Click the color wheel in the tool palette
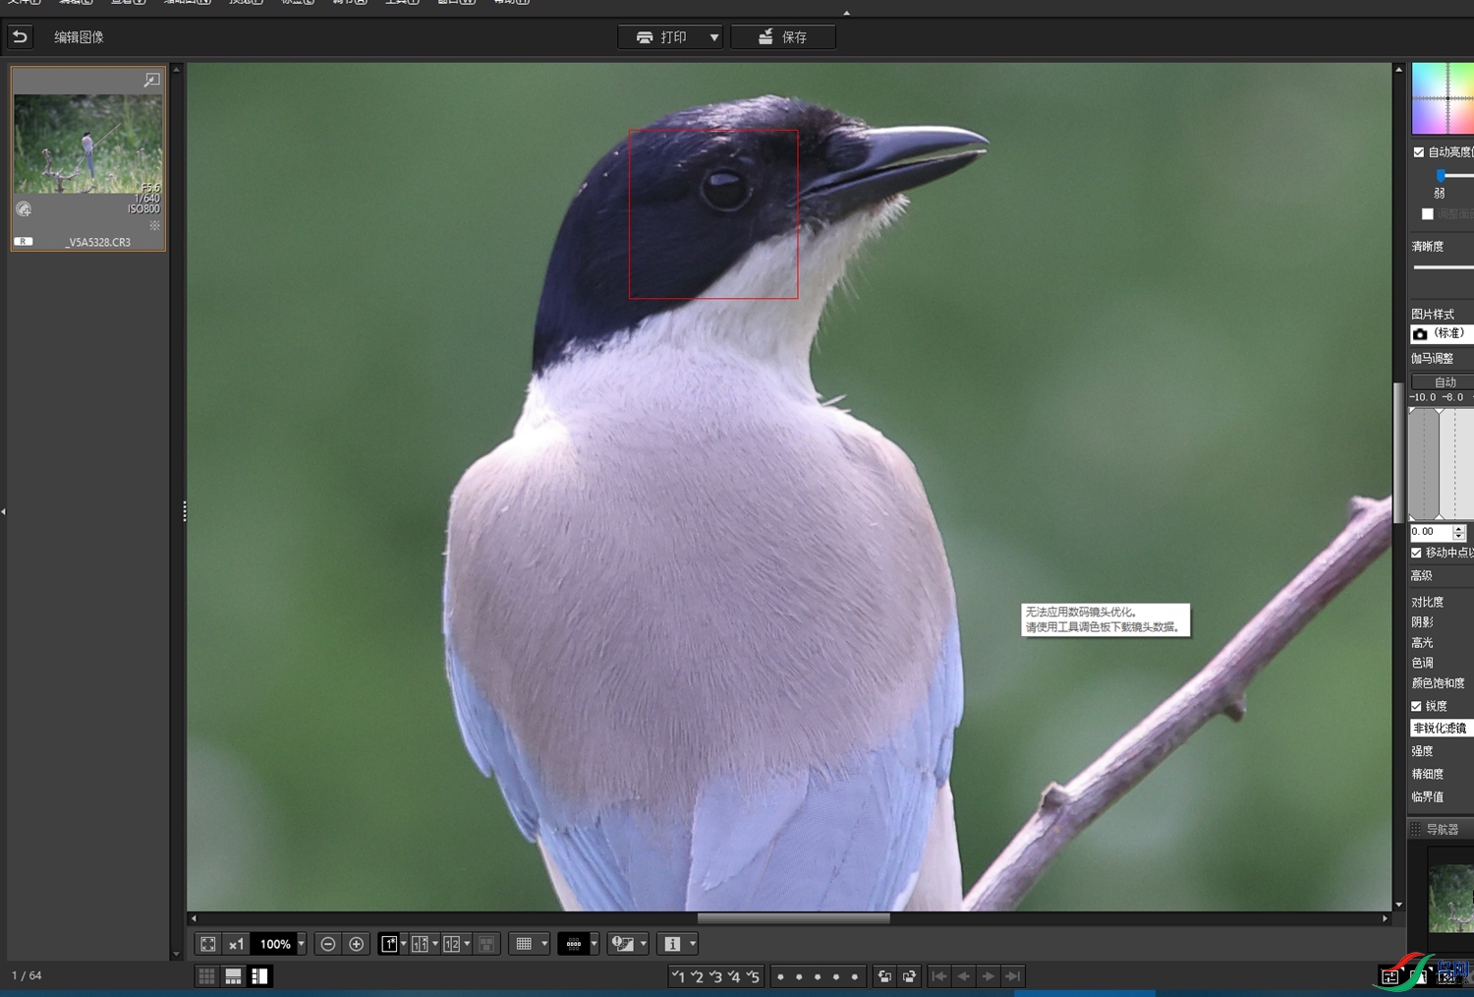The width and height of the screenshot is (1474, 997). coord(1443,98)
